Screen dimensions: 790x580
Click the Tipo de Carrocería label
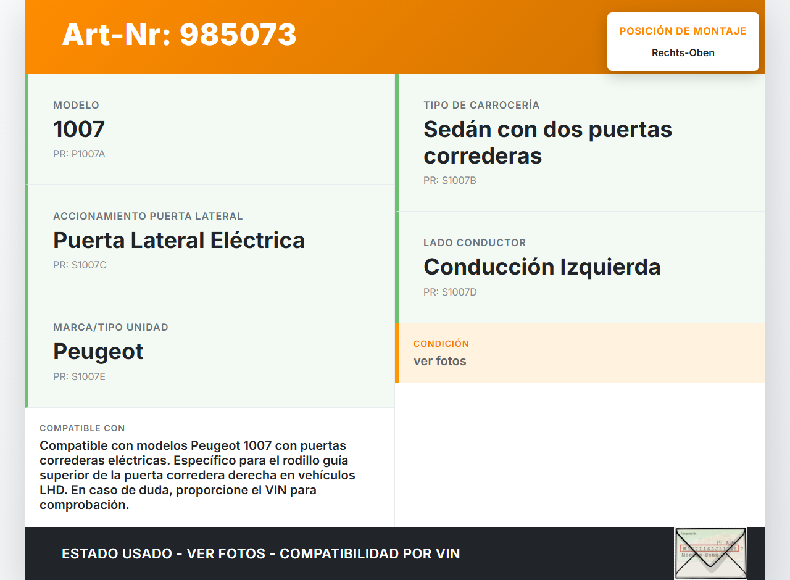(x=481, y=106)
